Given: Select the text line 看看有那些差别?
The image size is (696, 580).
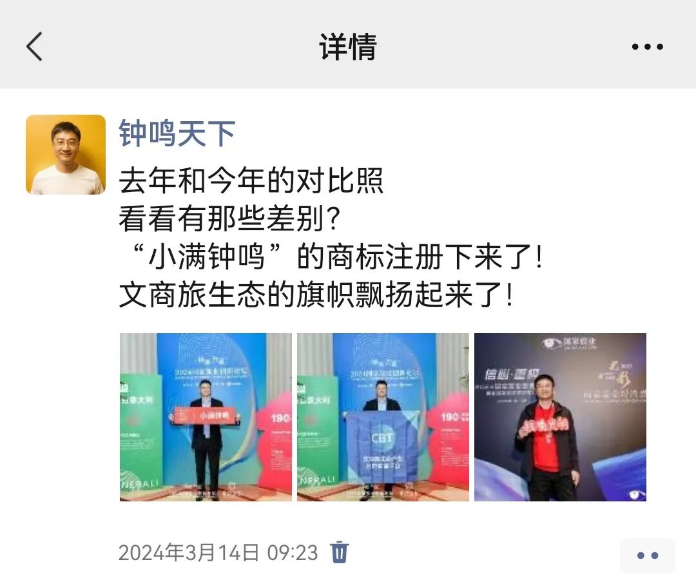Looking at the screenshot, I should click(229, 218).
